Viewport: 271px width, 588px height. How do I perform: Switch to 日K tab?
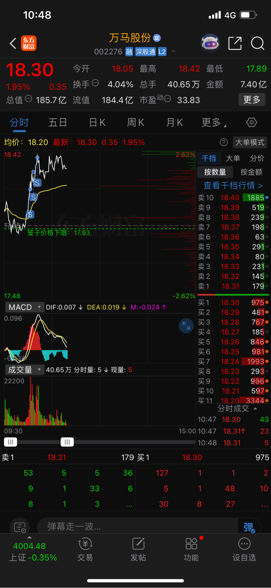point(97,123)
